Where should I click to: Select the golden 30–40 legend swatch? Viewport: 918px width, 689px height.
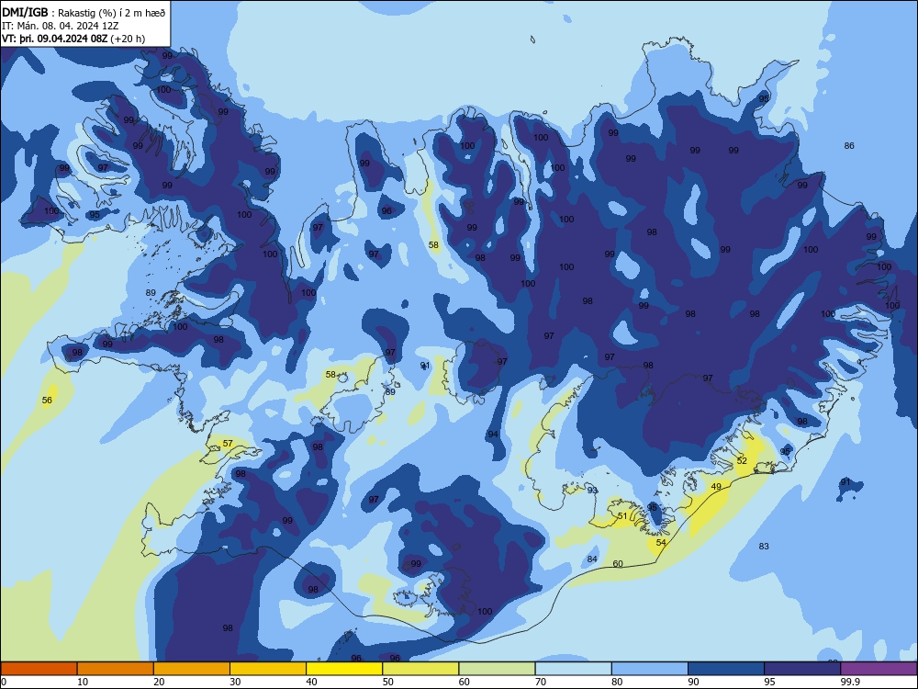268,669
